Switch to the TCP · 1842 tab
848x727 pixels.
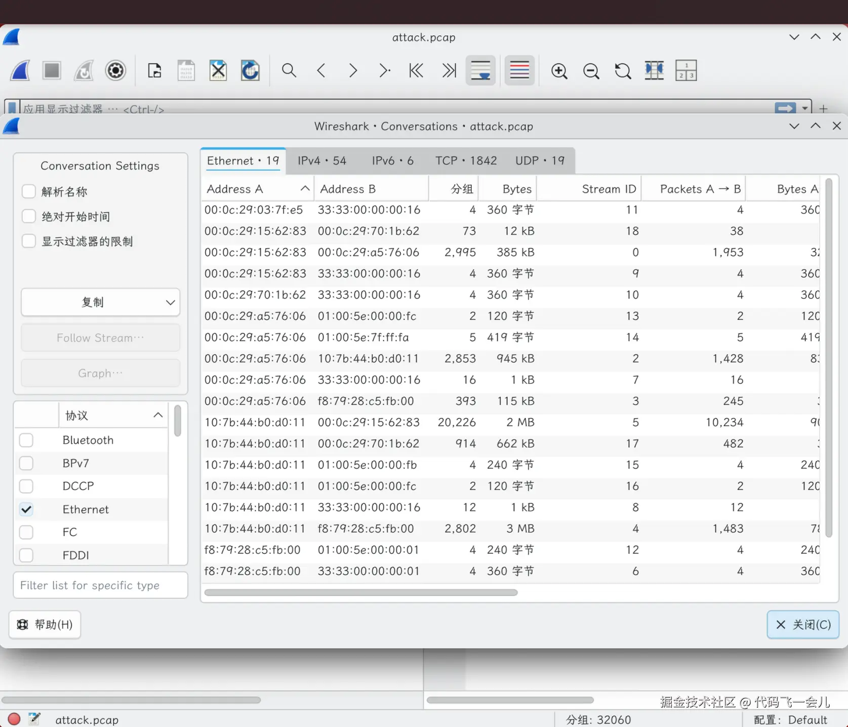[466, 160]
